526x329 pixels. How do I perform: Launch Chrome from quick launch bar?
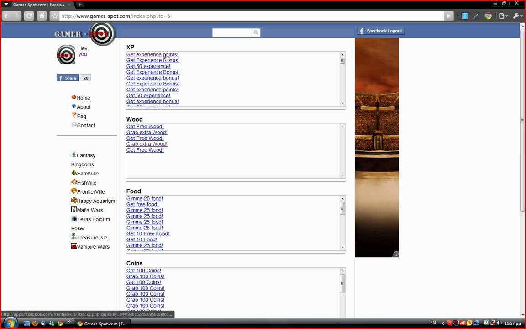60,324
